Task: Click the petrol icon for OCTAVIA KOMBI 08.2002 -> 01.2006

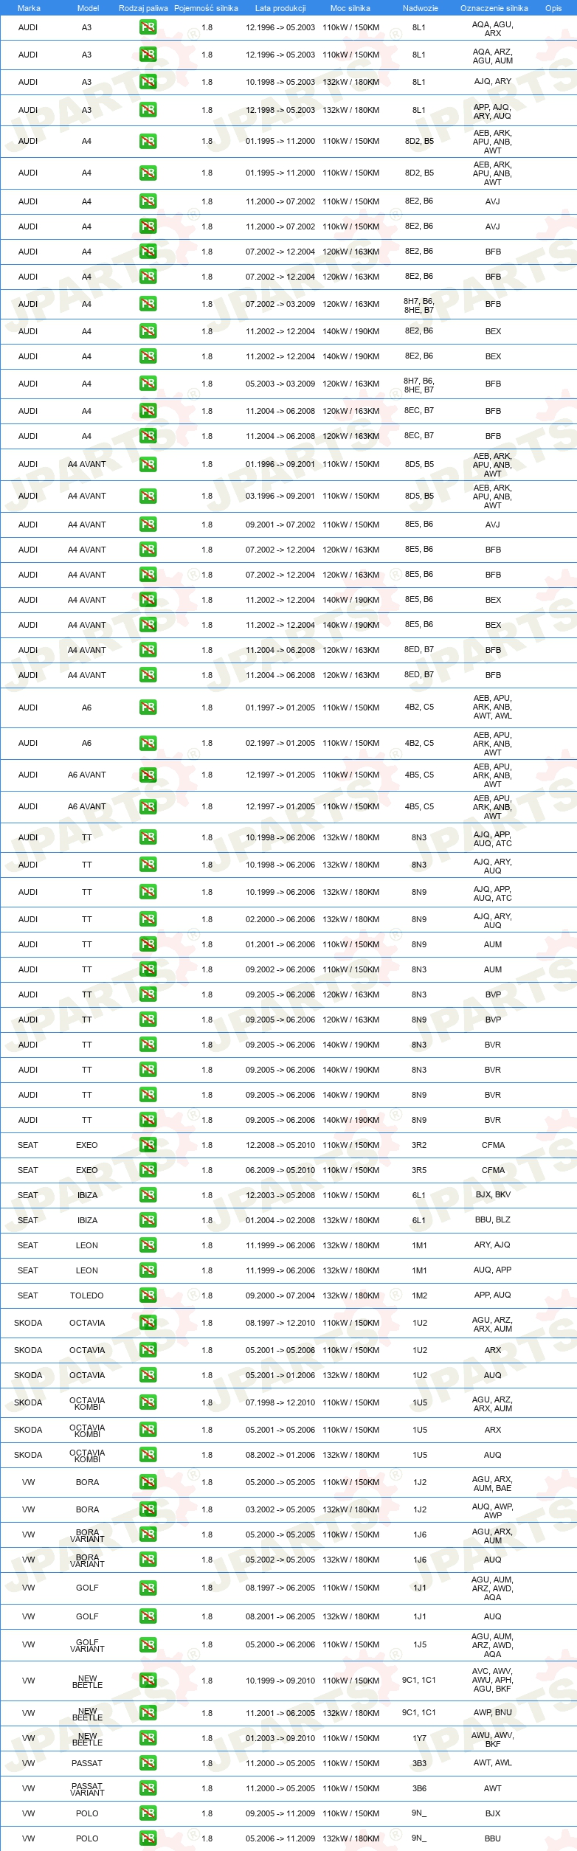Action: pyautogui.click(x=148, y=1456)
